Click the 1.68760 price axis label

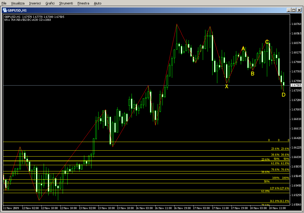[x=297, y=24]
